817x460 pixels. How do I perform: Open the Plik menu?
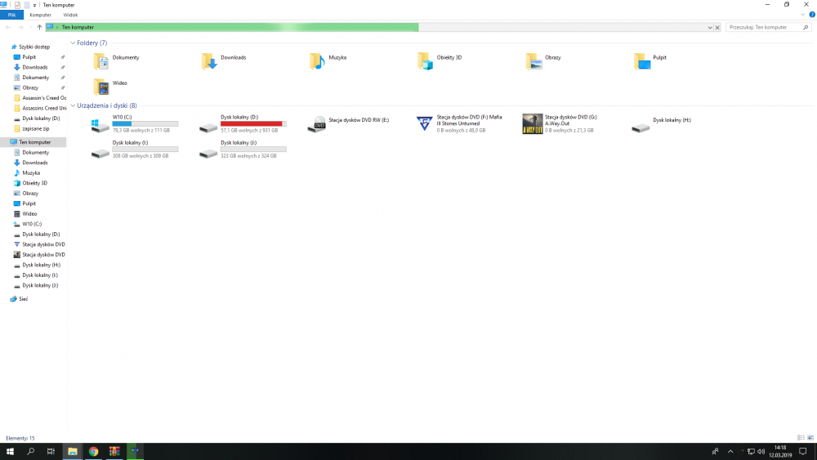[11, 15]
